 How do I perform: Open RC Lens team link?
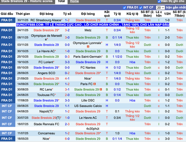[x=46, y=89]
